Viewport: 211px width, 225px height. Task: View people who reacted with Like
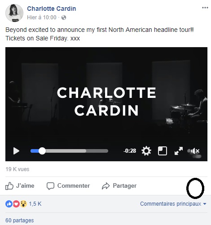pyautogui.click(x=9, y=204)
